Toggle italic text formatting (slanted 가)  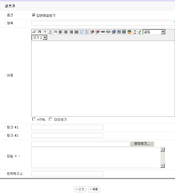[45, 32]
